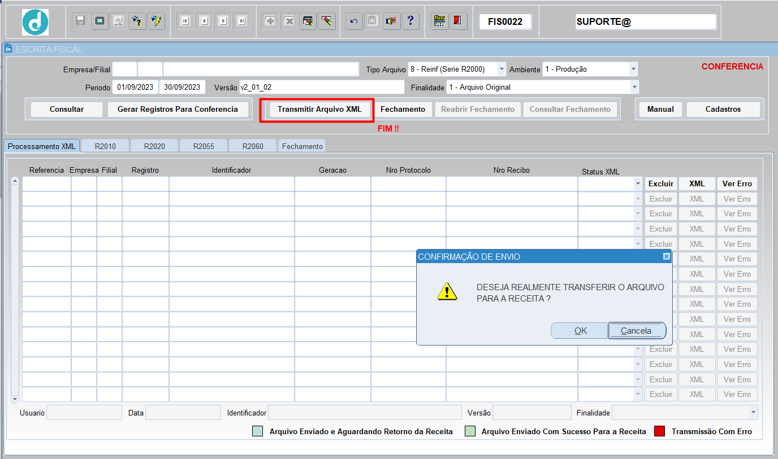Screen dimensions: 778x459
Task: Click the clipboard toolbar icon
Action: click(x=372, y=21)
